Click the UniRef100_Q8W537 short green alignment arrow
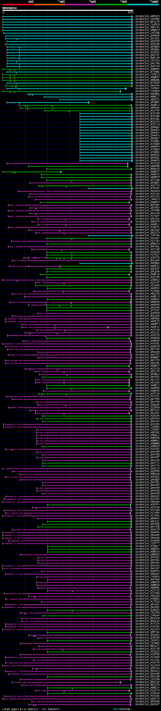This screenshot has width=161, height=711. (32, 172)
